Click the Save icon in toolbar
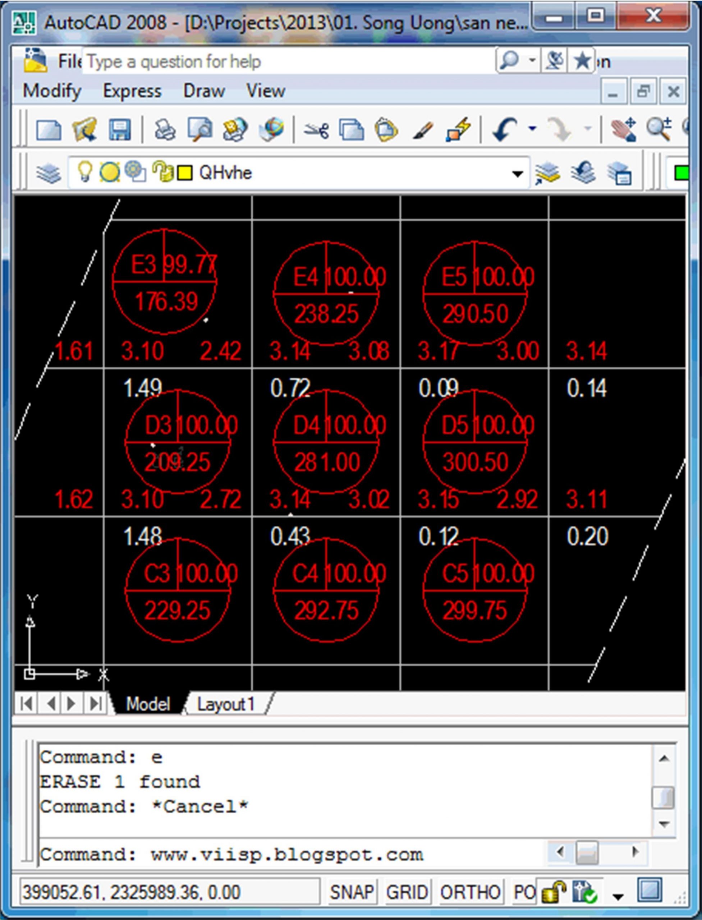This screenshot has width=702, height=920. 119,129
